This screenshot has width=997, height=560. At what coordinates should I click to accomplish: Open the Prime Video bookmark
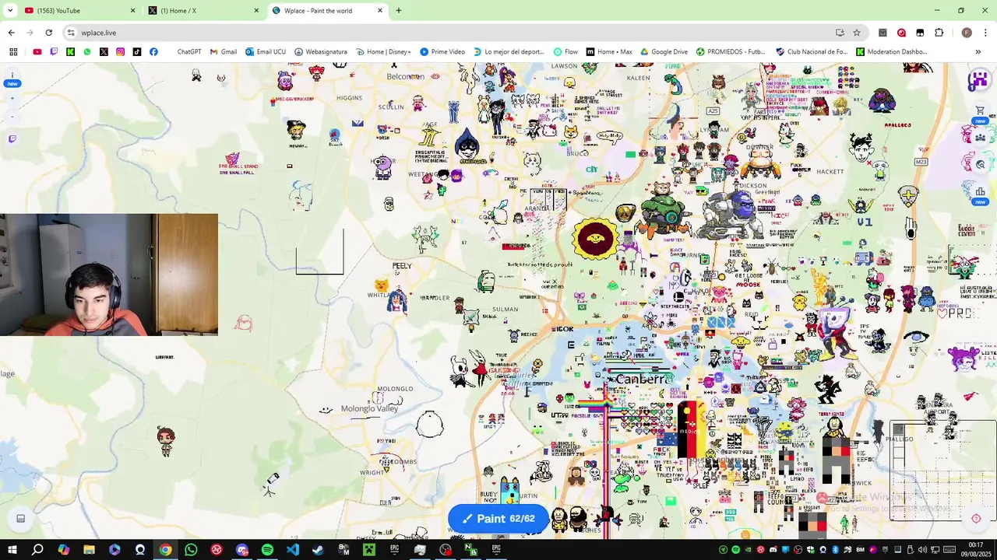click(x=442, y=52)
